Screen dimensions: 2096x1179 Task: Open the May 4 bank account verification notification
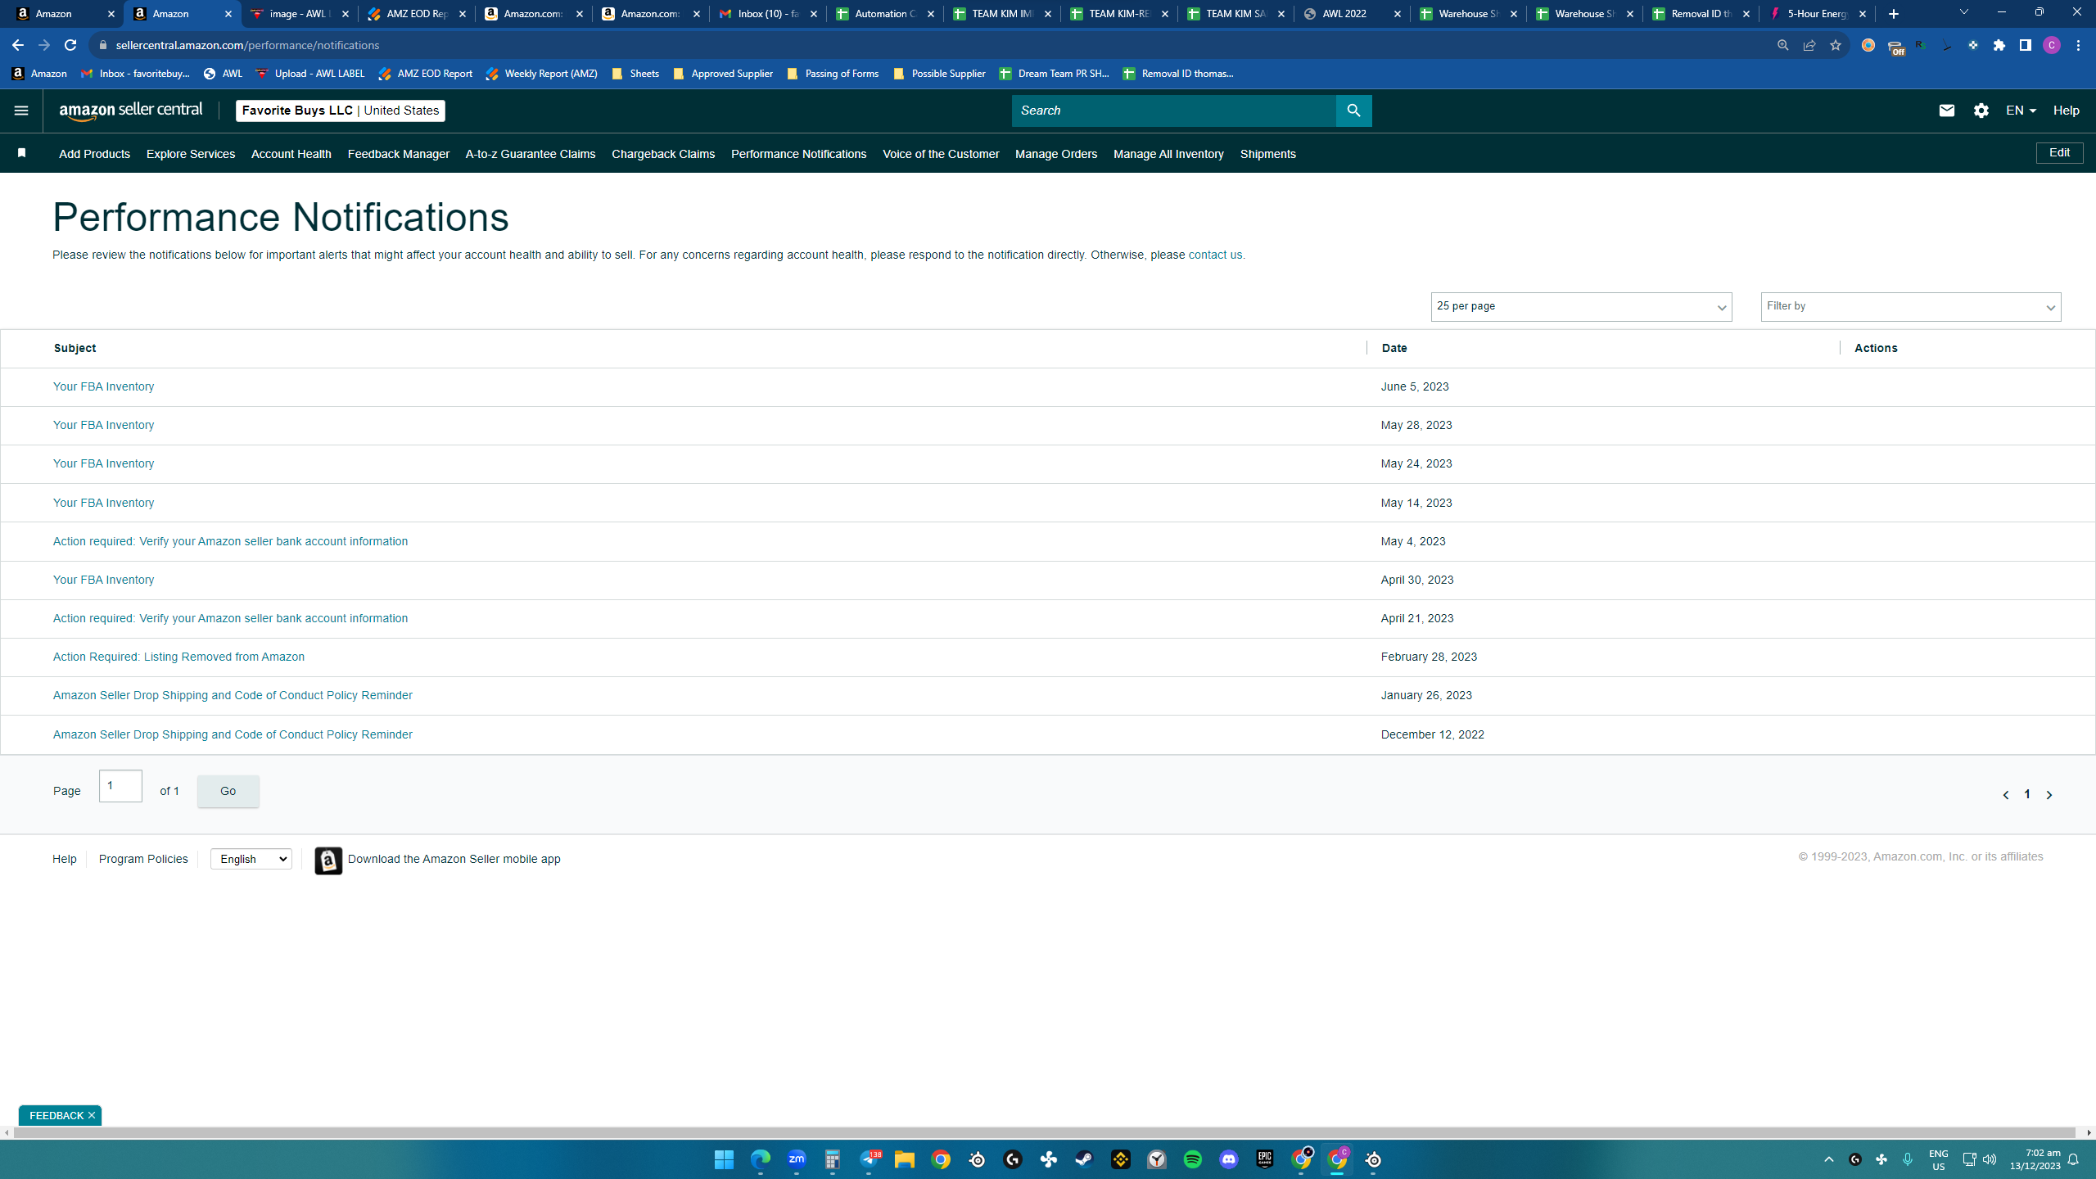tap(230, 541)
